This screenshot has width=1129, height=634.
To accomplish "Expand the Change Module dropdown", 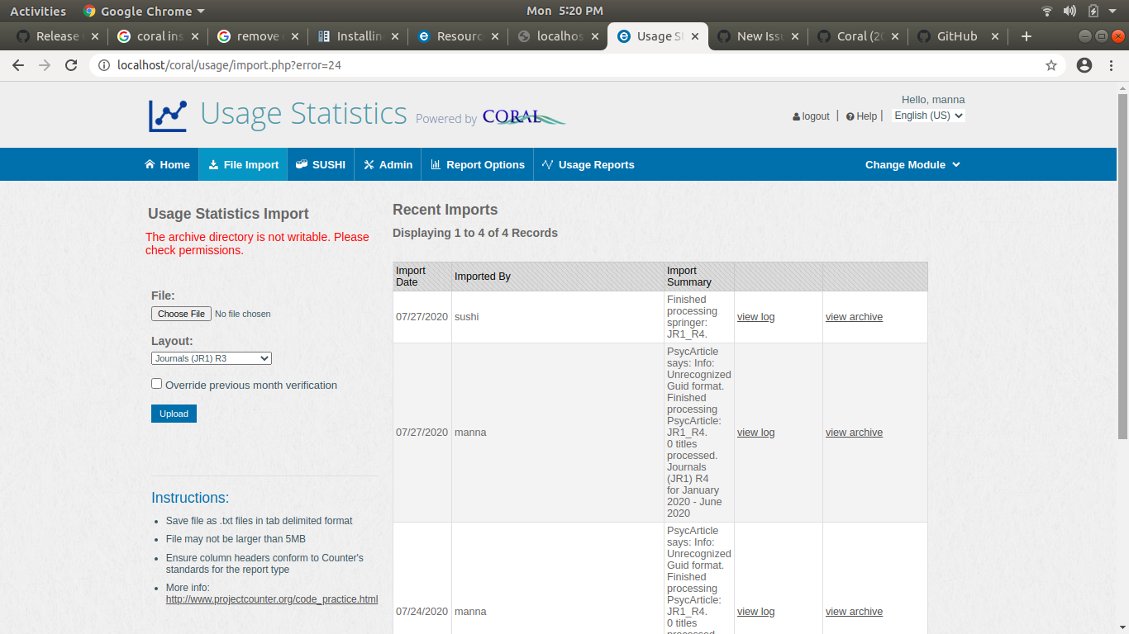I will point(912,164).
